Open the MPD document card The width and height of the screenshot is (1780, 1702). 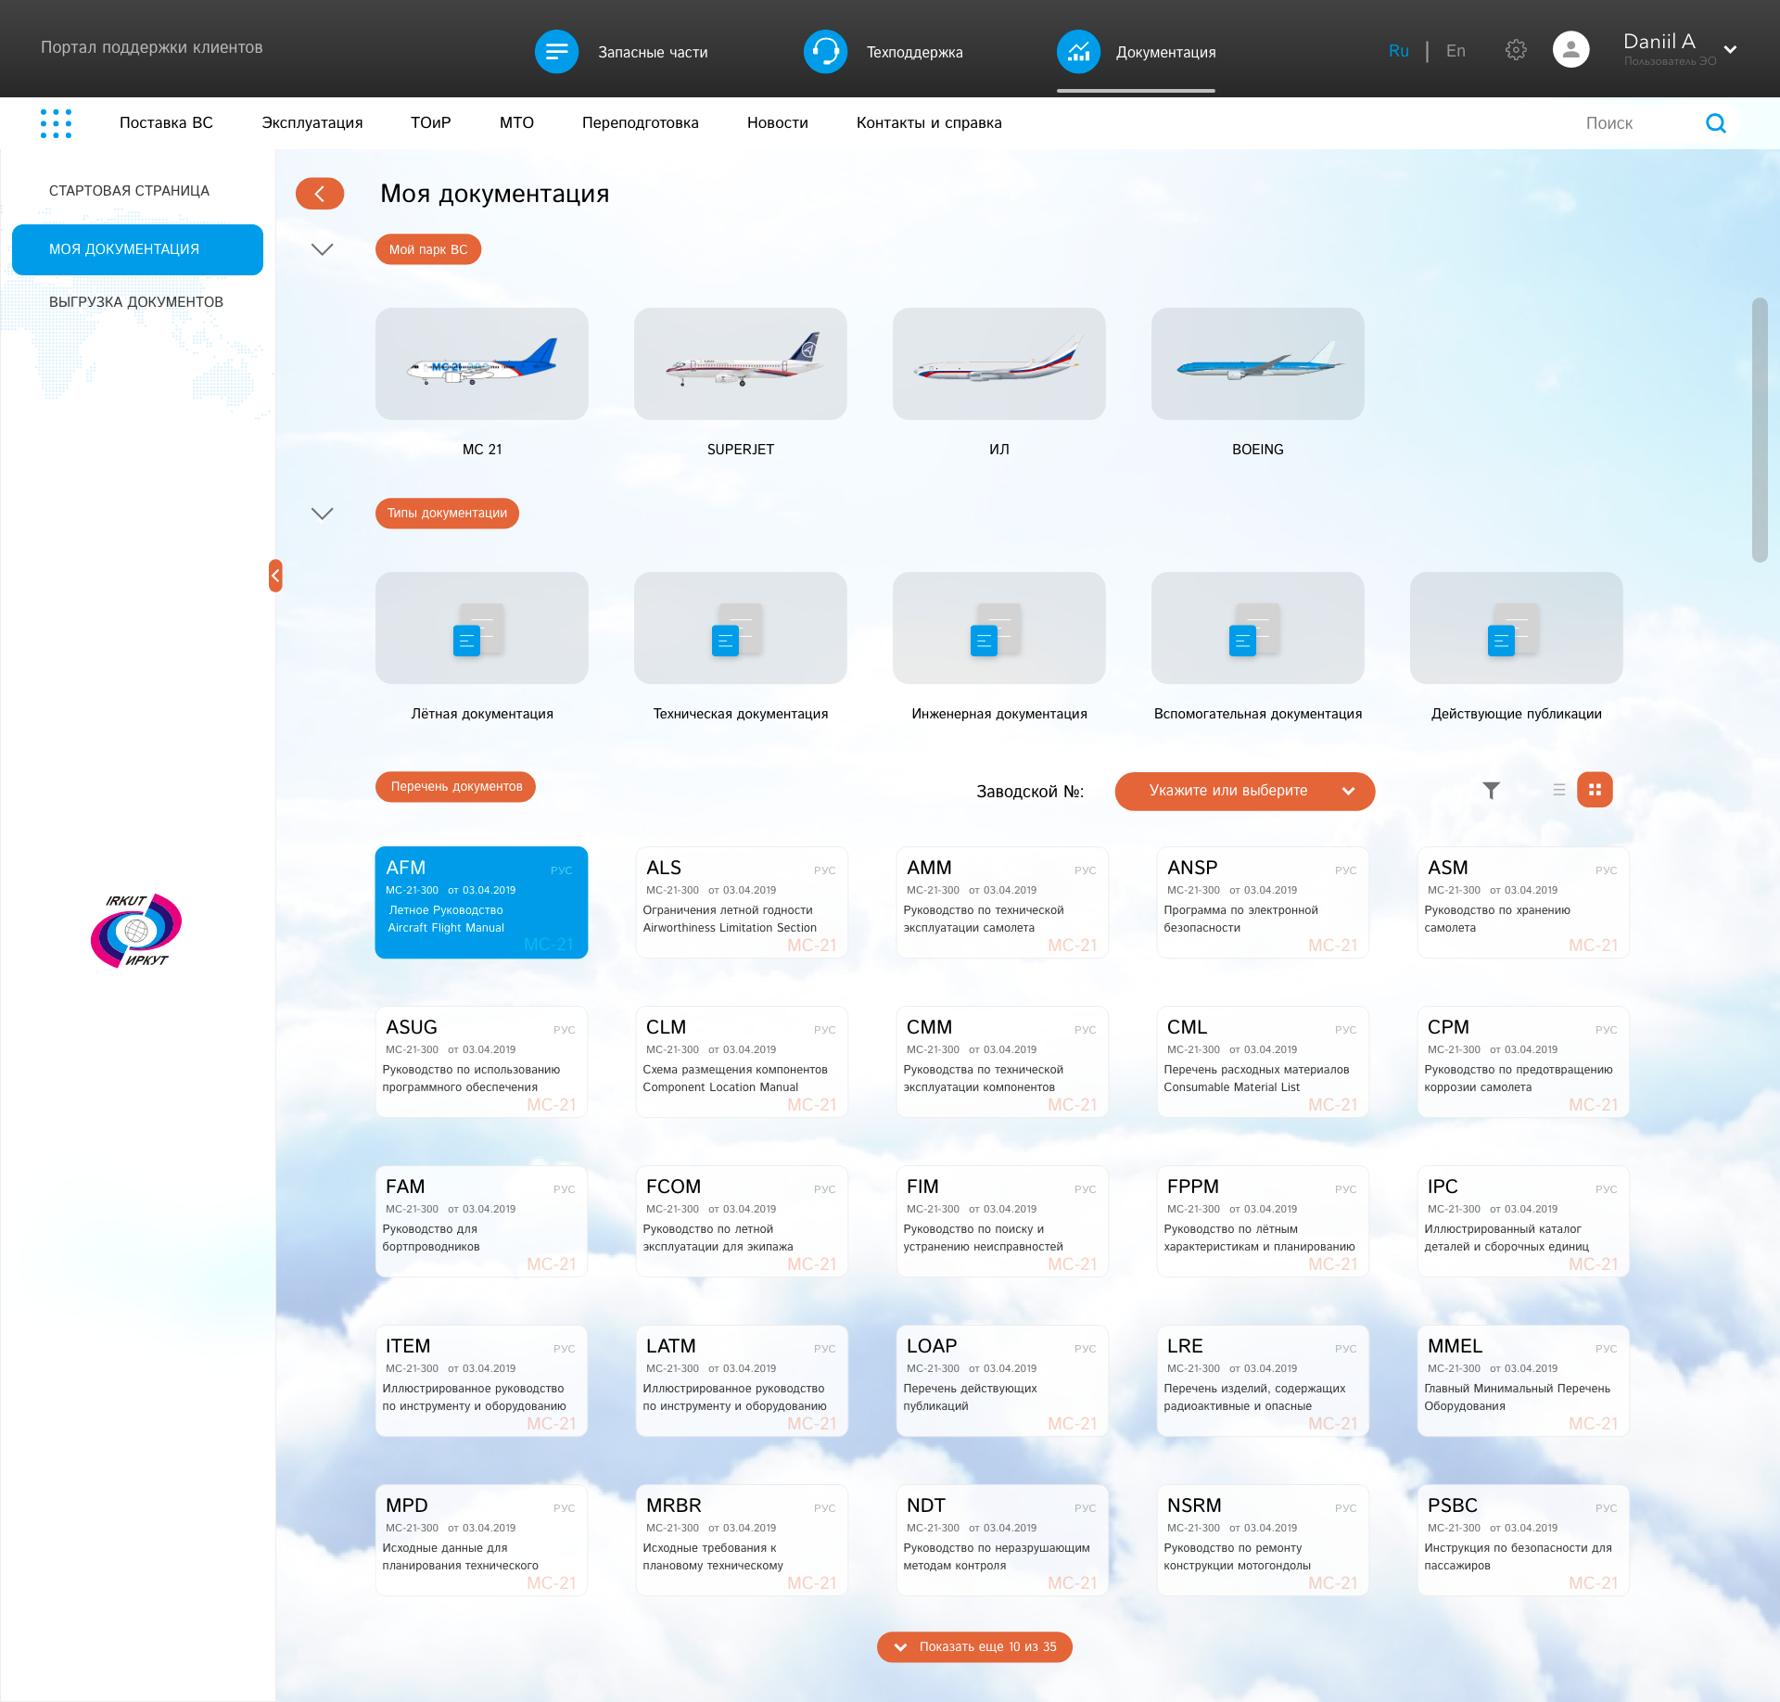(x=482, y=1540)
